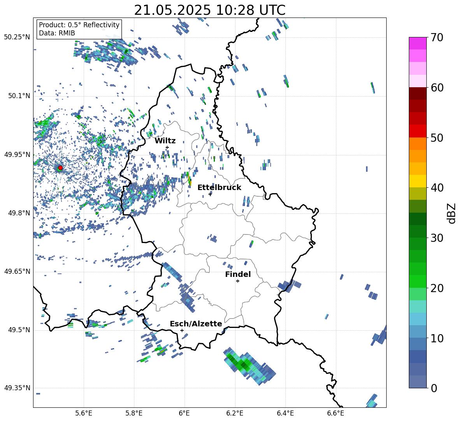Image resolution: width=461 pixels, height=421 pixels.
Task: Click the 49.8°N latitude label
Action: point(19,213)
